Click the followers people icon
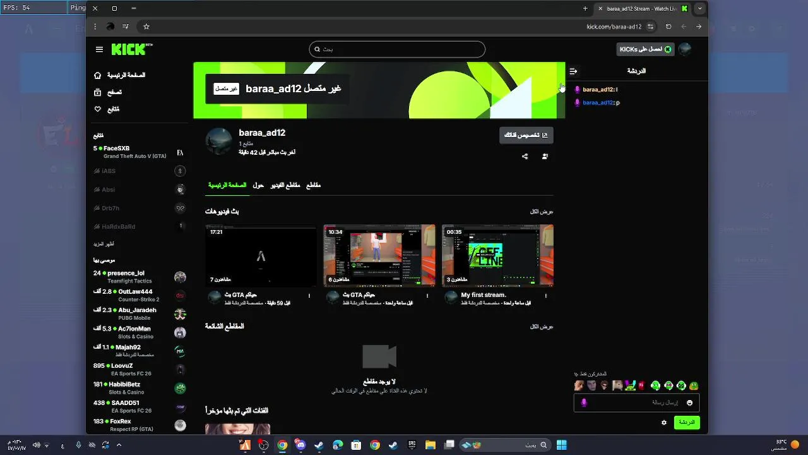 pos(545,157)
